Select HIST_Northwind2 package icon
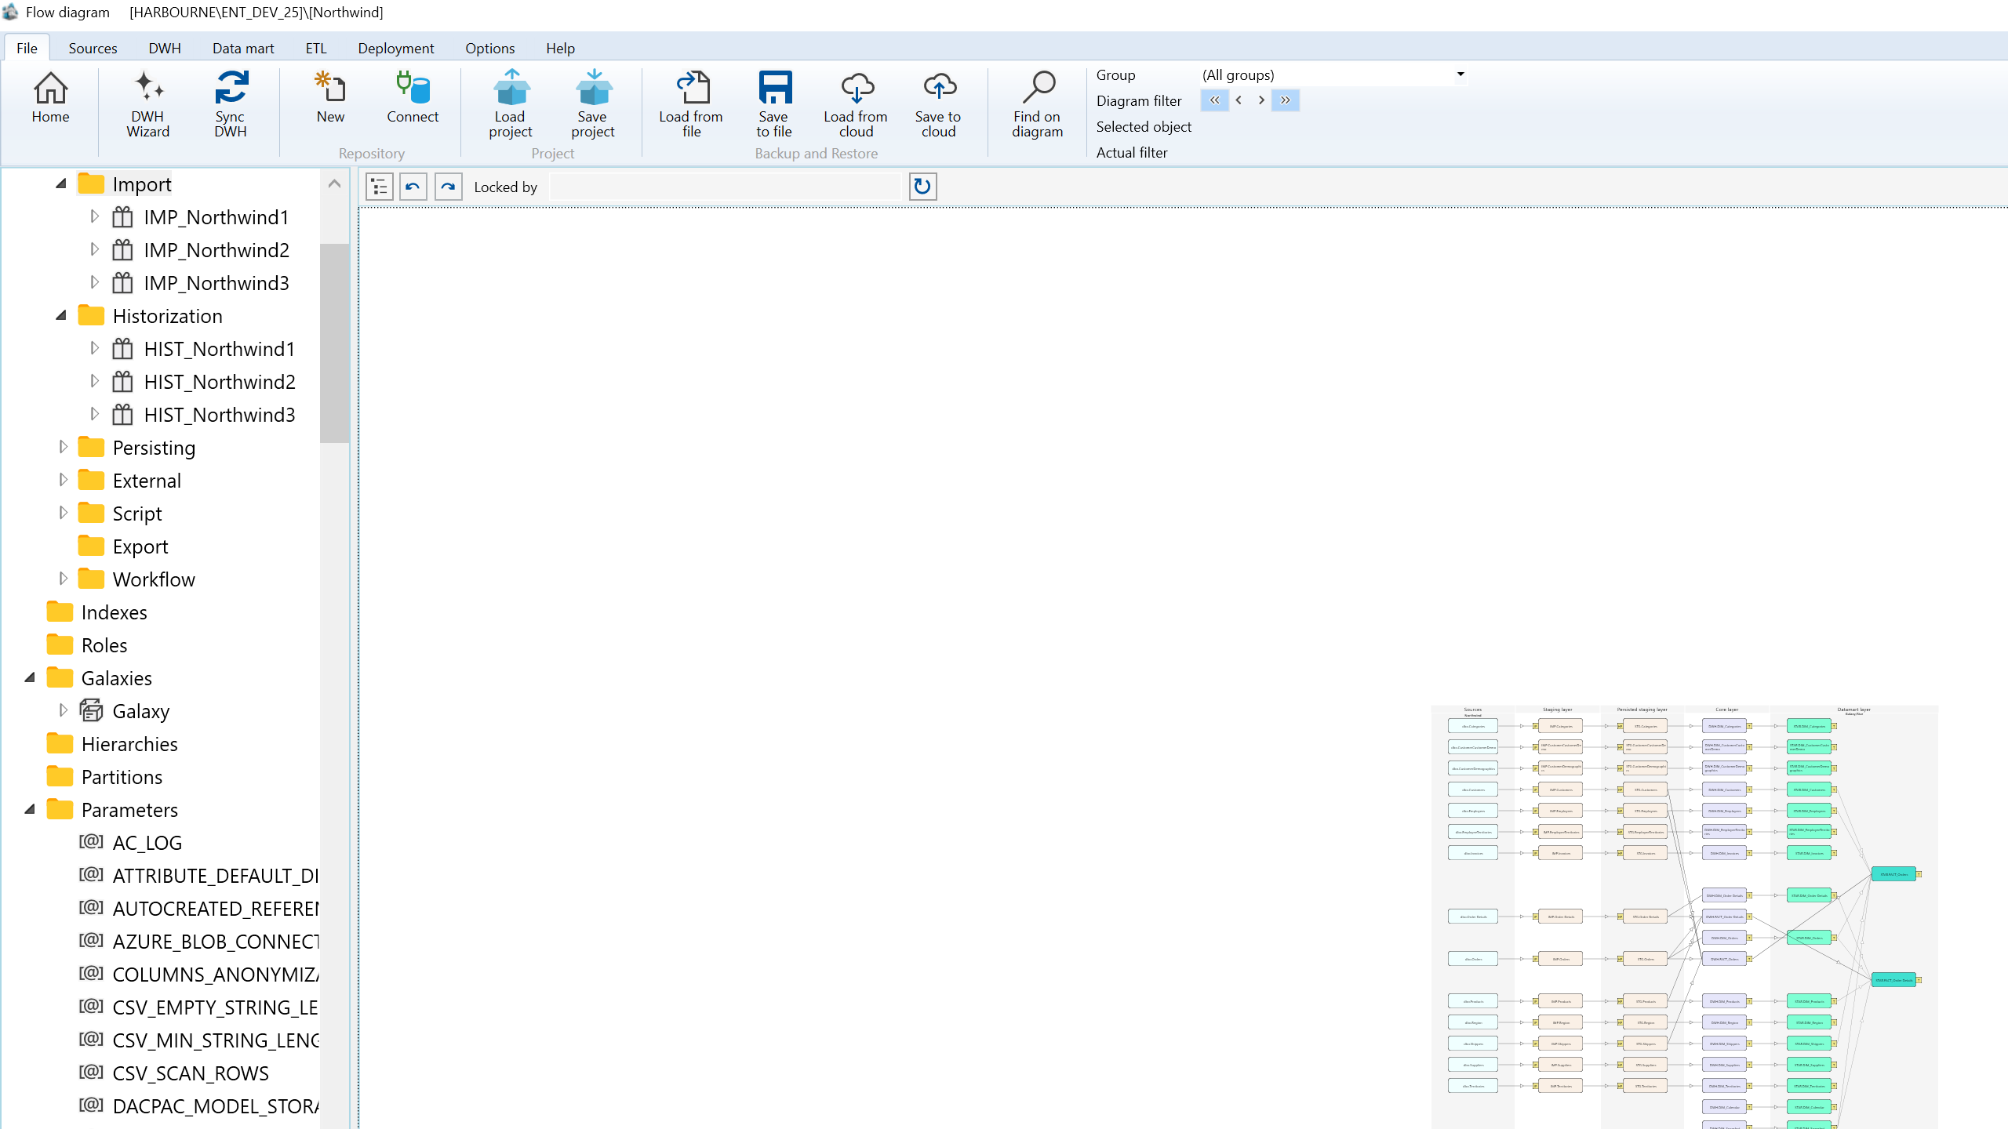2008x1129 pixels. (x=122, y=382)
